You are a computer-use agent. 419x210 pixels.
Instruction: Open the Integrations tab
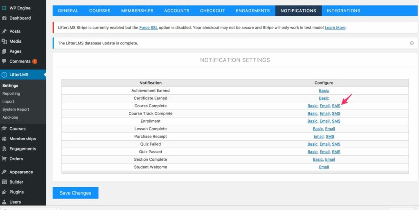coord(343,11)
